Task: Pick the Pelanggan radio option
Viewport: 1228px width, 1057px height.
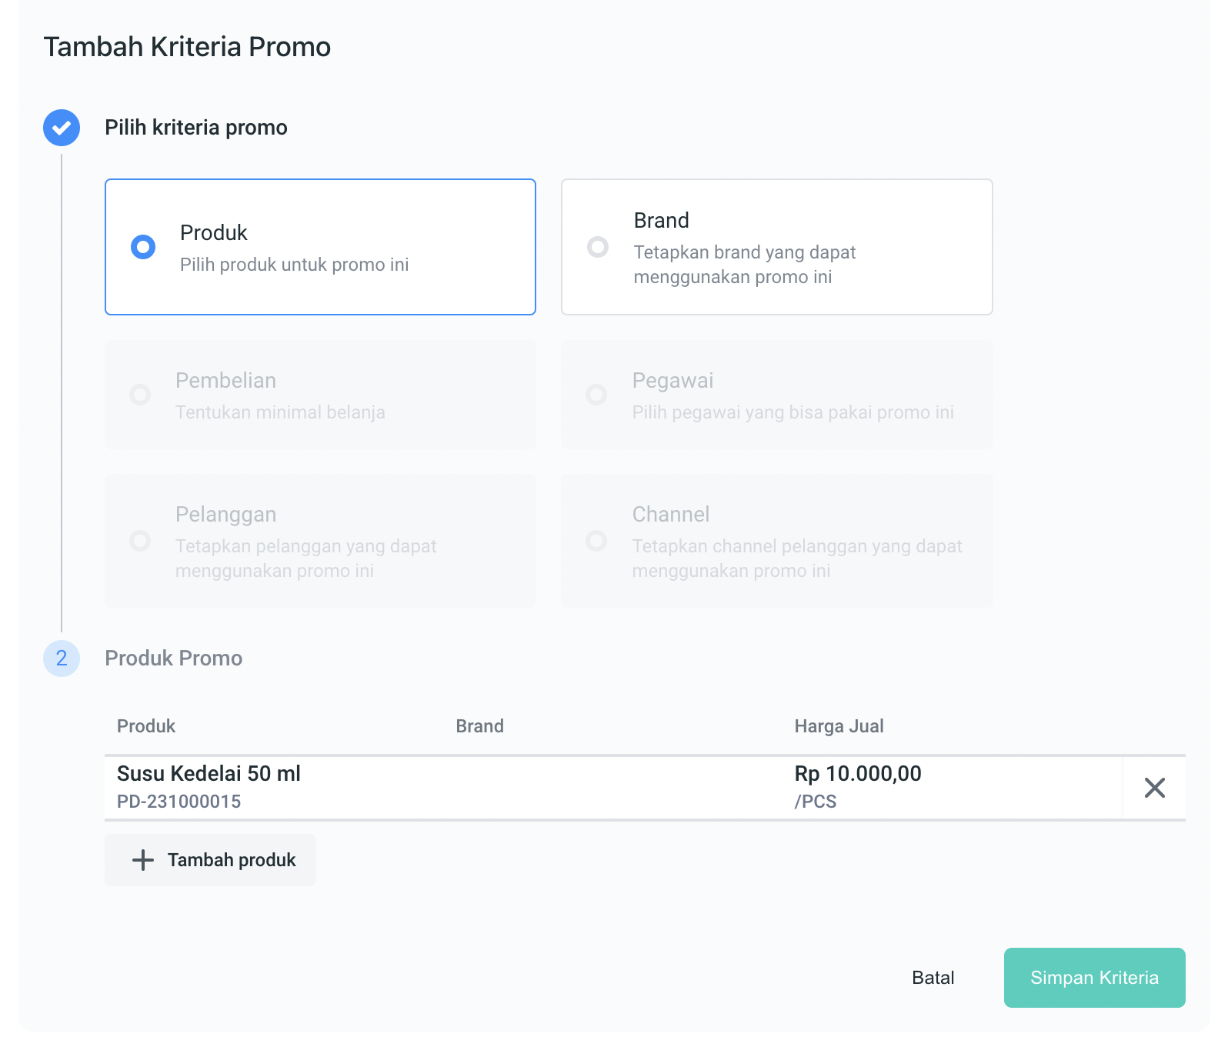Action: 140,541
